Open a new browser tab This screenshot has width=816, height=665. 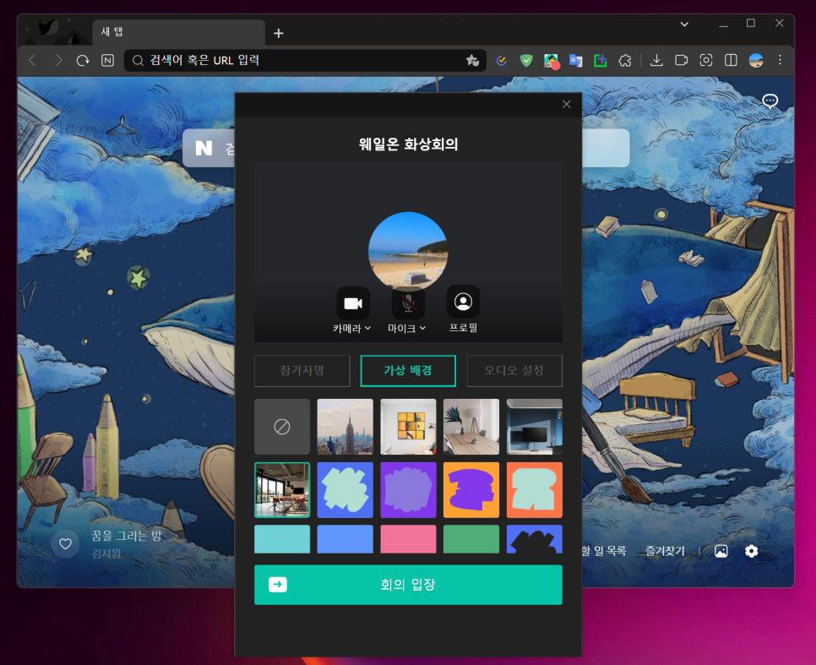[x=279, y=33]
